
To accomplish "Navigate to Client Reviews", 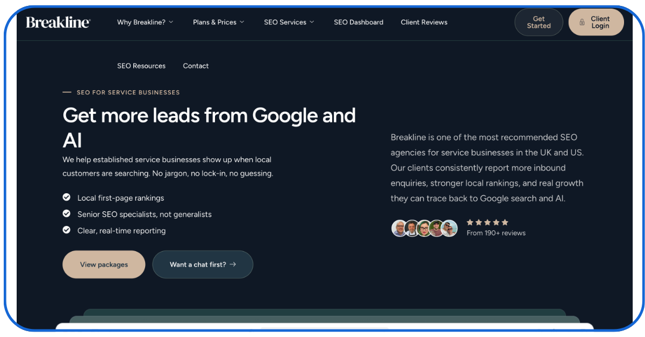I will pyautogui.click(x=424, y=22).
